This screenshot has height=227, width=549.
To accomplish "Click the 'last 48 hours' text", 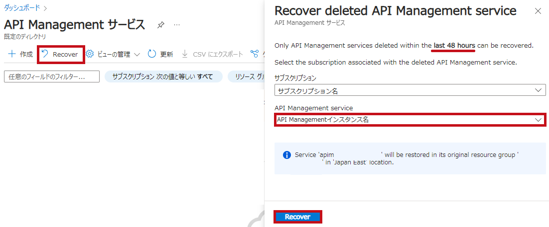I will 454,45.
